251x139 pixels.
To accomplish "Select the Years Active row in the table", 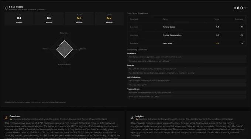I will 186,43.
